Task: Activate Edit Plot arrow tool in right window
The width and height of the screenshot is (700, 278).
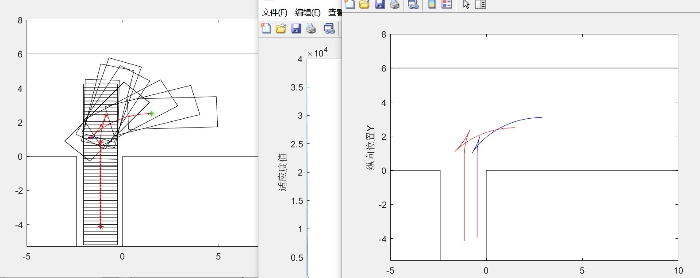Action: click(466, 4)
